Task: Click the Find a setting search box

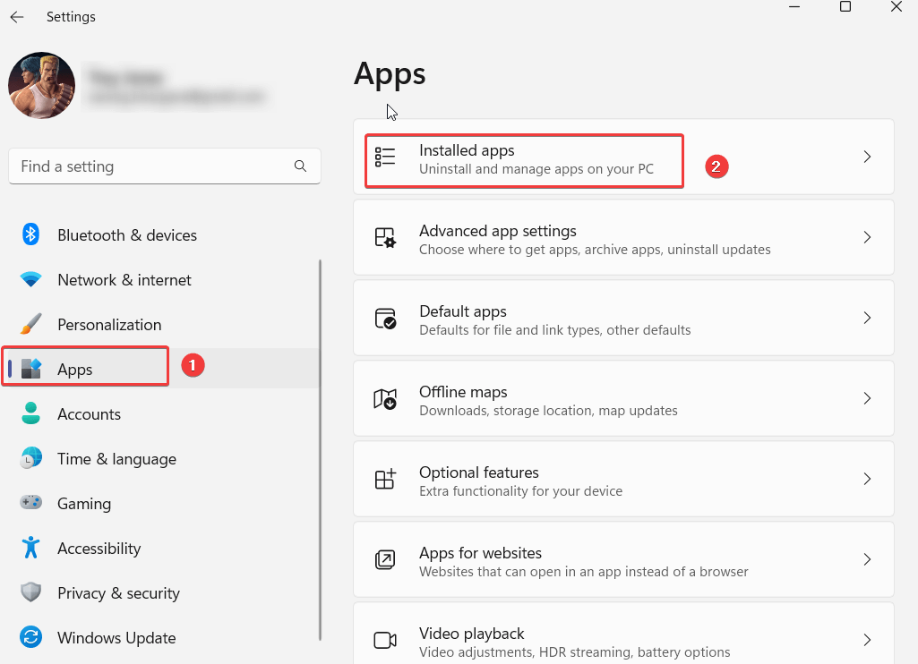Action: coord(165,166)
